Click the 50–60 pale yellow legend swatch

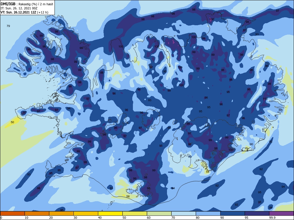pos(135,214)
